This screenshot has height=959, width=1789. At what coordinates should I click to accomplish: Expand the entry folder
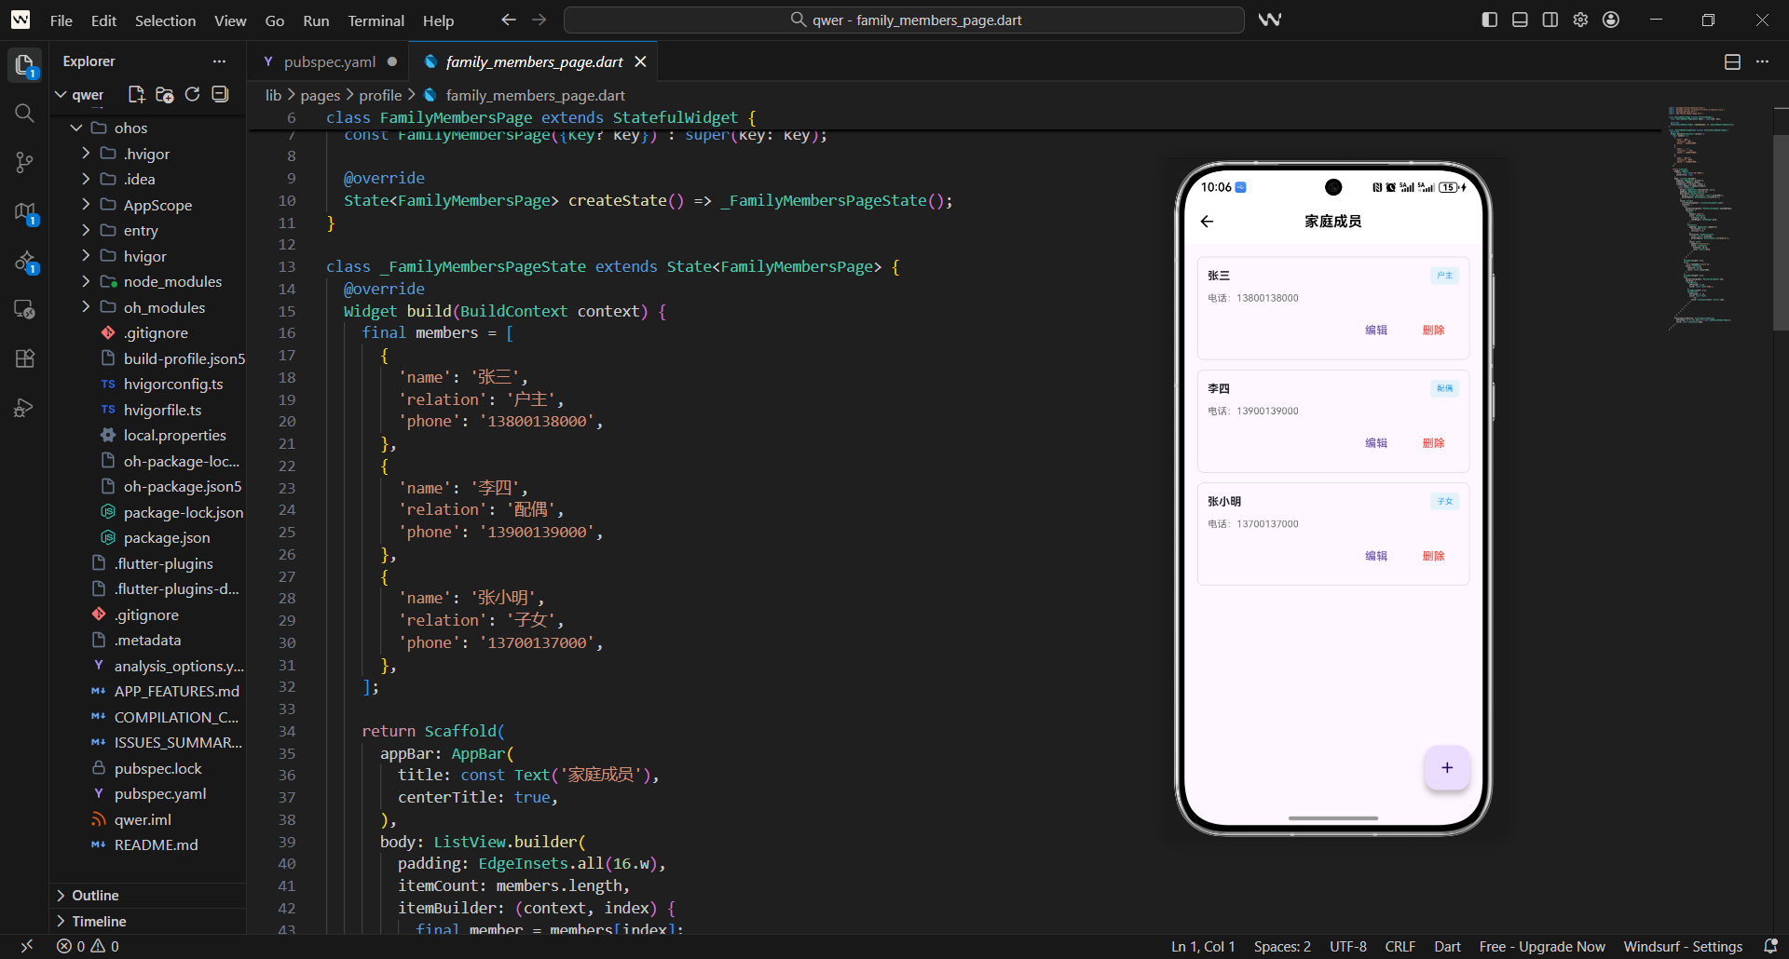[86, 230]
